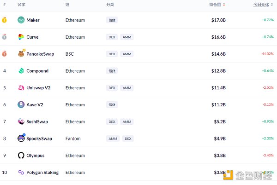Viewport: 277px width, 185px height.
Task: Open the Maker protocol name link
Action: [x=33, y=20]
